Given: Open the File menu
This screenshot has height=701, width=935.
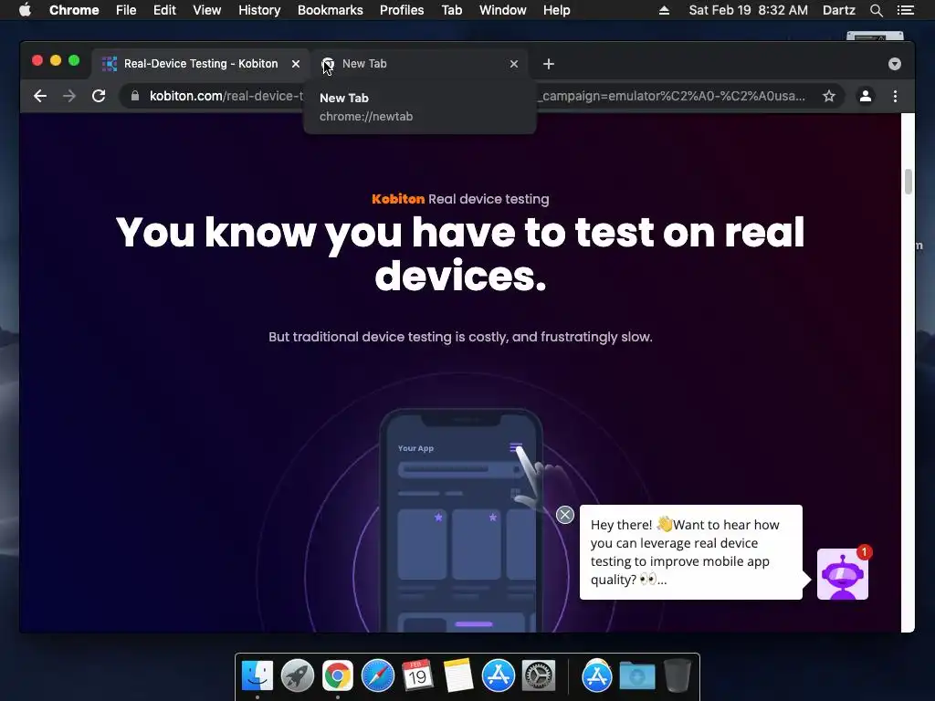Looking at the screenshot, I should pos(126,10).
